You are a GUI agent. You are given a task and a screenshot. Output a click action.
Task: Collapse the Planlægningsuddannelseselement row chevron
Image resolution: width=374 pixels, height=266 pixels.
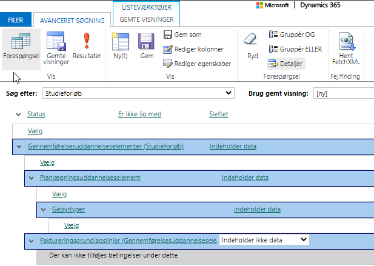coord(32,178)
